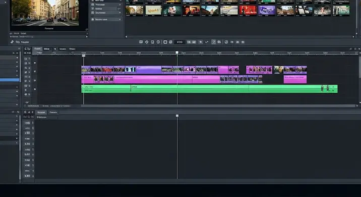Click the chain link icon beside the magnifier
The width and height of the screenshot is (361, 197).
[x=12, y=42]
